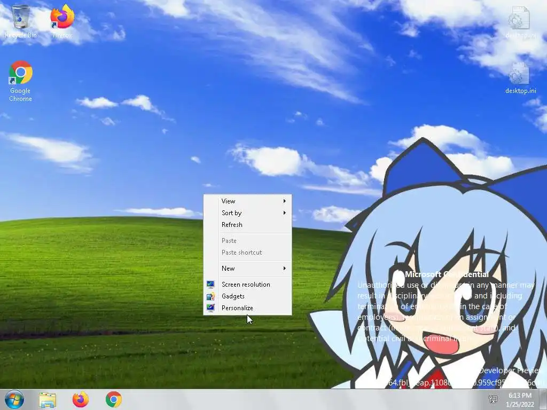The image size is (547, 410).
Task: Open the Recycle Bin desktop icon
Action: [x=21, y=21]
